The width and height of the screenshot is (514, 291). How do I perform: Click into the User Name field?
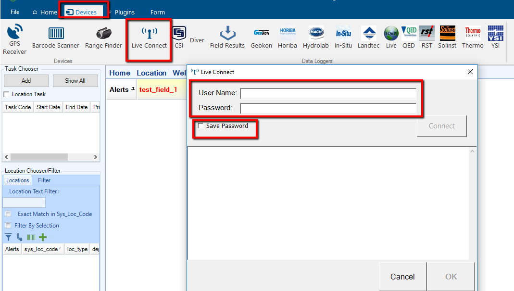328,93
